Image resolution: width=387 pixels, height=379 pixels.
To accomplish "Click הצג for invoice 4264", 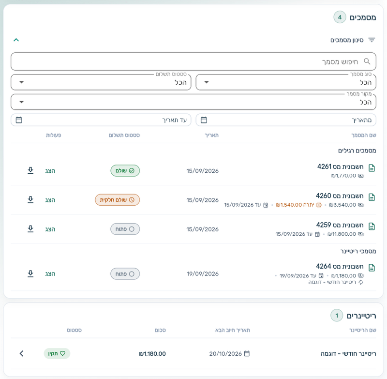I will pyautogui.click(x=50, y=274).
